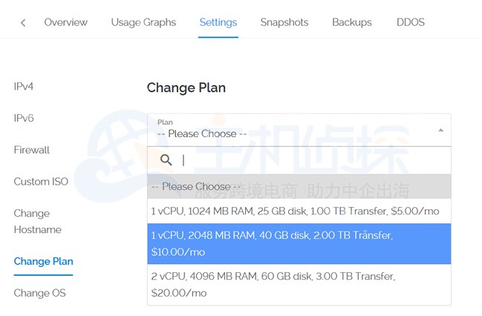Select IPv6 in the sidebar

(24, 118)
